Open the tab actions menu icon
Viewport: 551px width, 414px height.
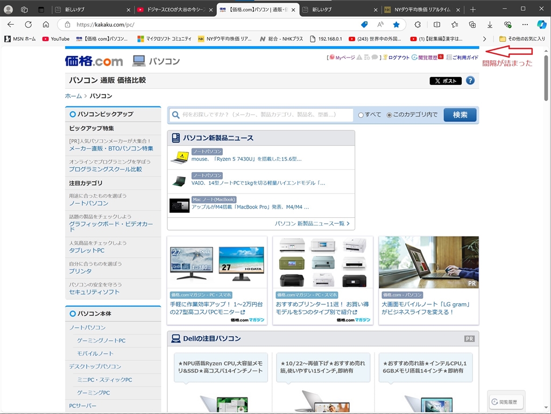[41, 10]
